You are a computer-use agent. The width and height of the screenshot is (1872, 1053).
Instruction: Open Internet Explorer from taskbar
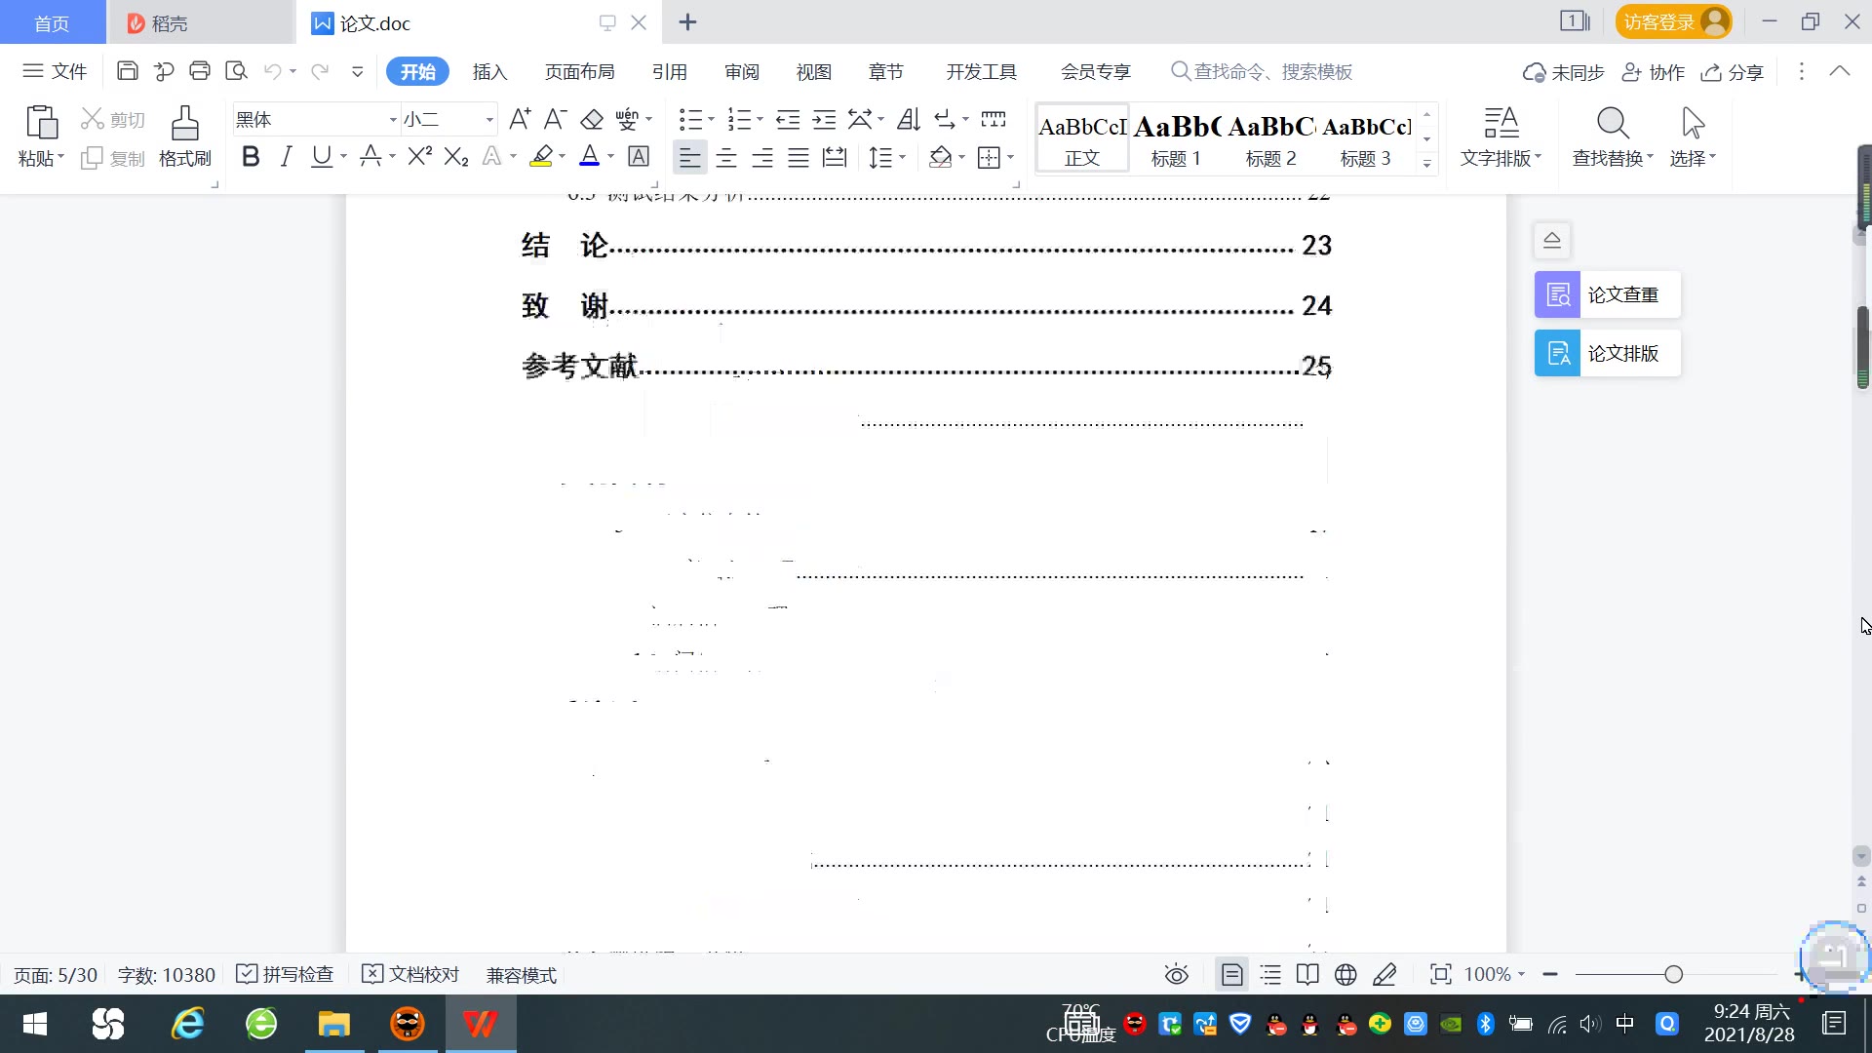point(187,1024)
